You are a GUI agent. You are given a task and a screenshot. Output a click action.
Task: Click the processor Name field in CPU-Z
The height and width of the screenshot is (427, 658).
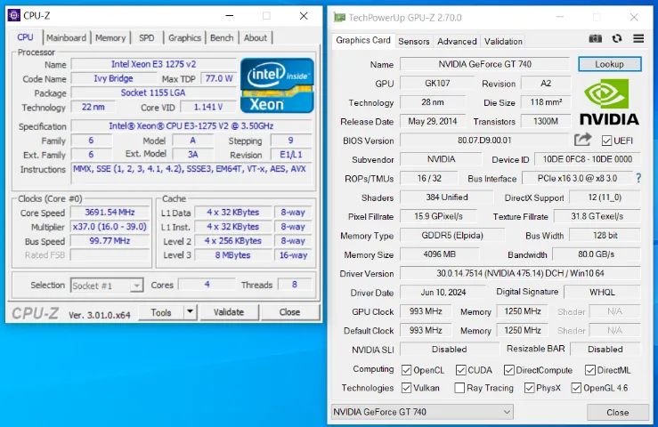tap(153, 64)
